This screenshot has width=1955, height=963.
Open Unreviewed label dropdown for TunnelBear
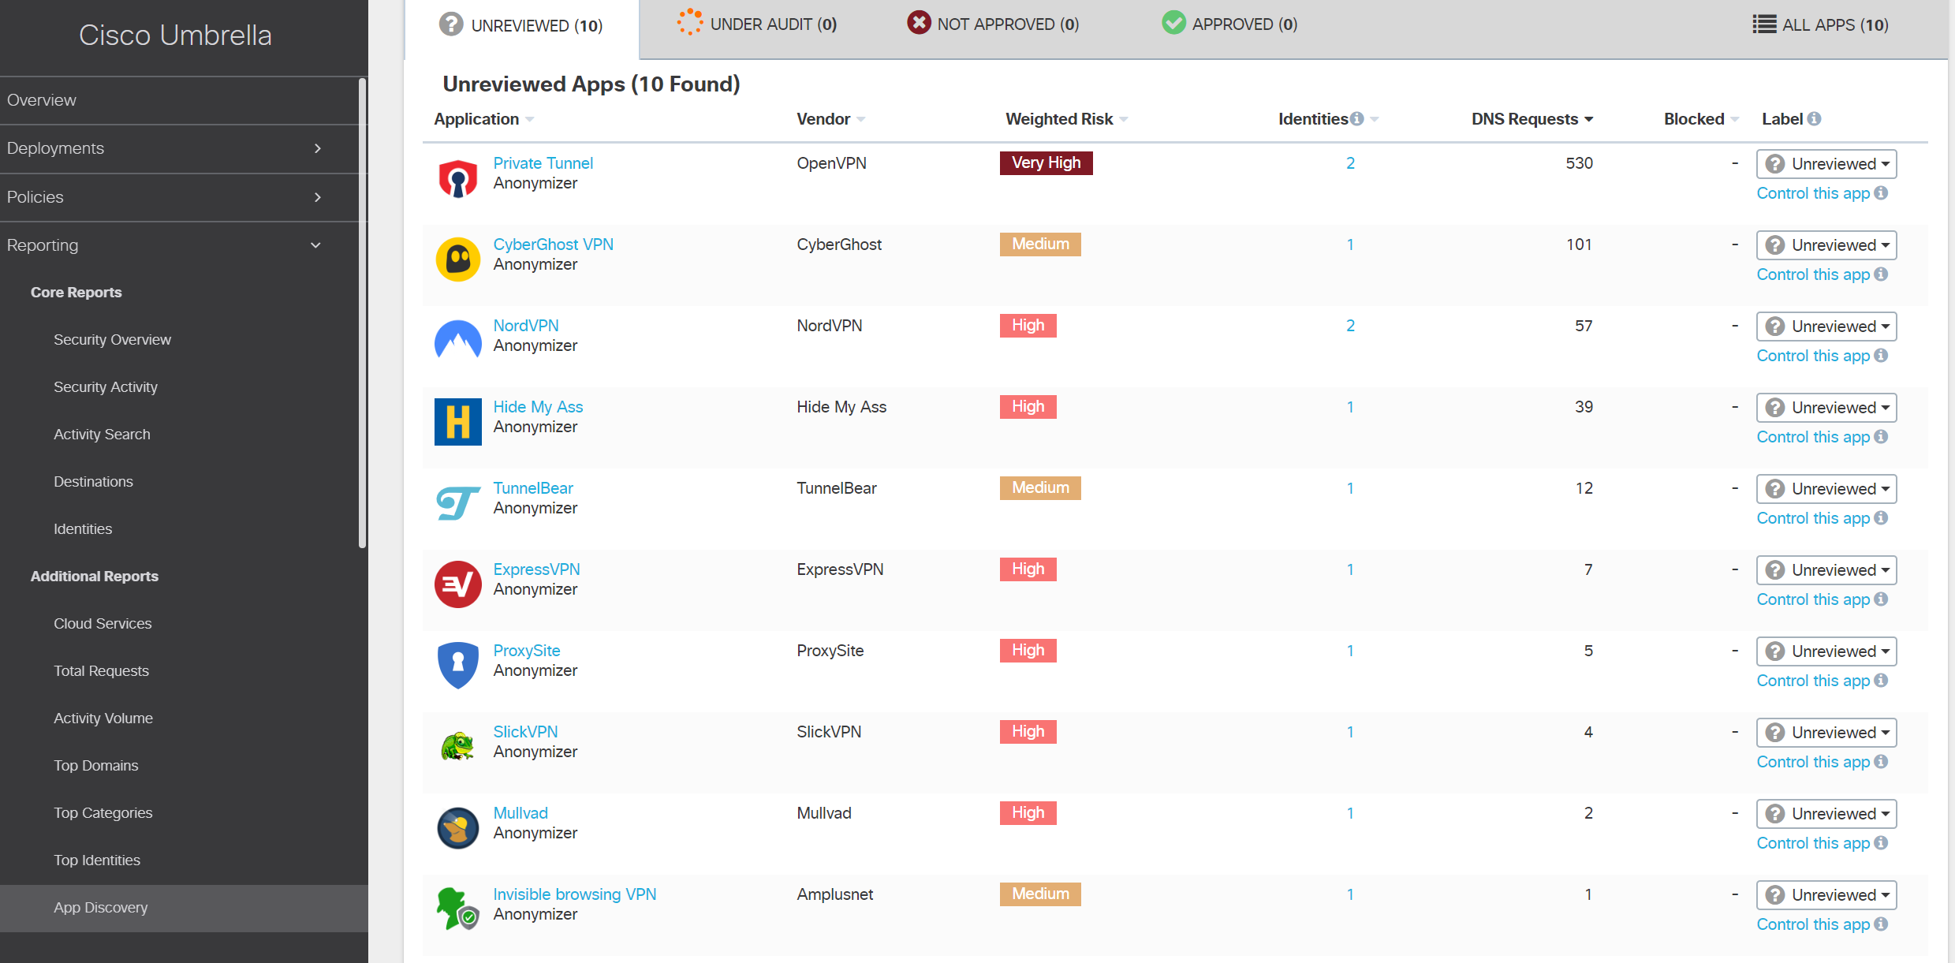click(1826, 489)
